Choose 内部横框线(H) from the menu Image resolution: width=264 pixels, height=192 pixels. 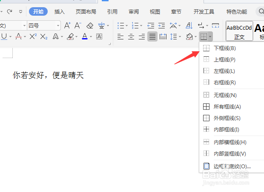click(x=232, y=142)
